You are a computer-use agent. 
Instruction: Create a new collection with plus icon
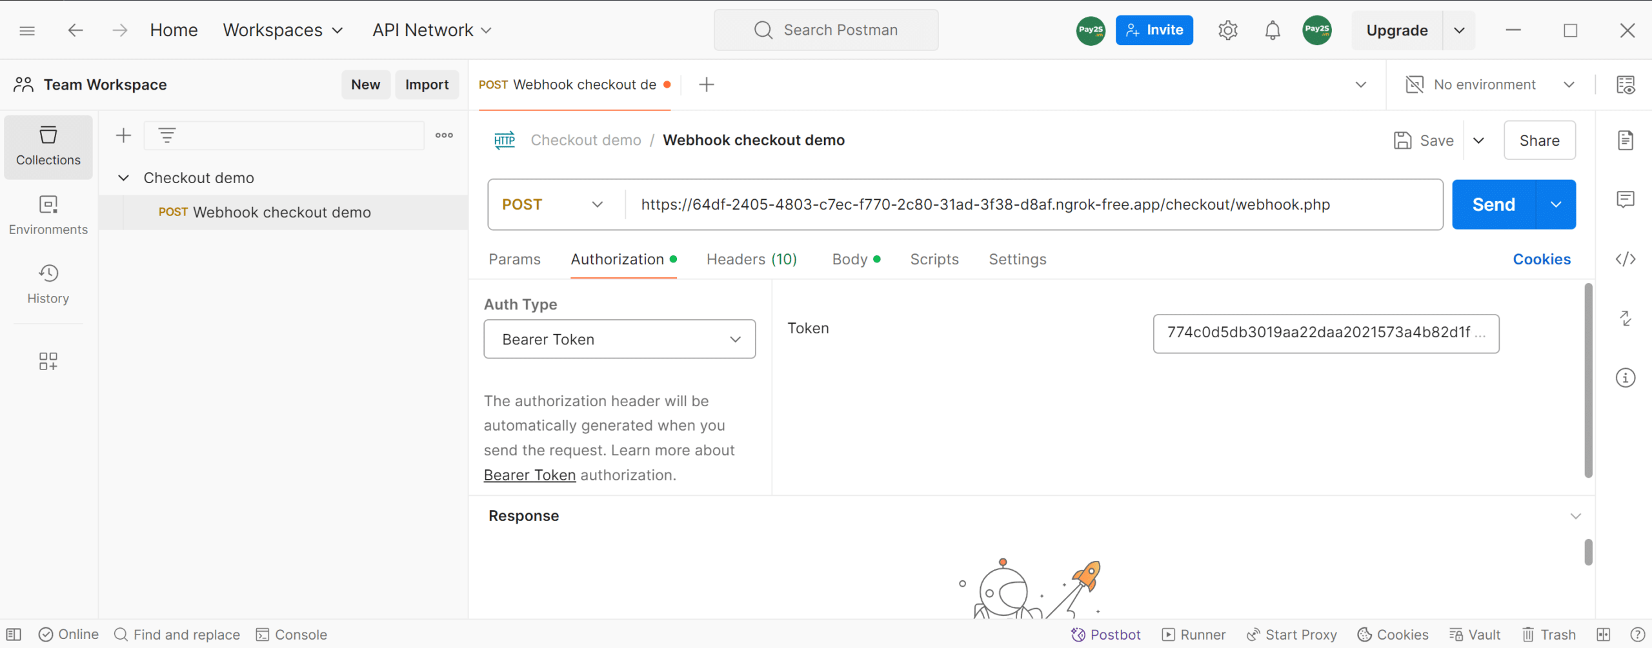tap(123, 135)
